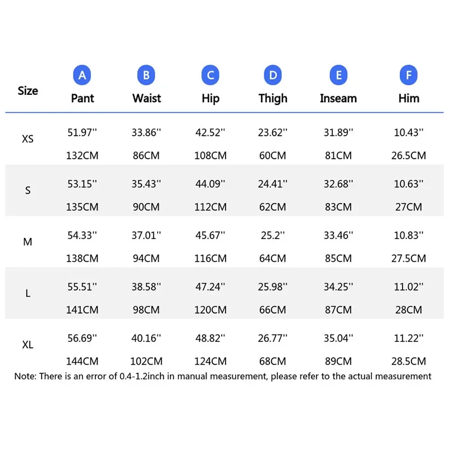
Task: Click the blue D badge above Thigh
Action: (x=273, y=75)
